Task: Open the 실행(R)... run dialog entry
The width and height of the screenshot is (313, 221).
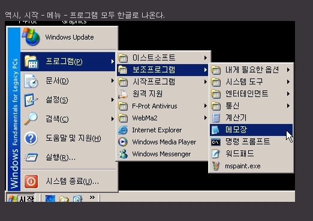Action: (x=68, y=158)
